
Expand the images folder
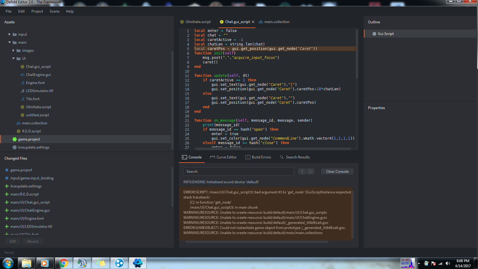13,51
